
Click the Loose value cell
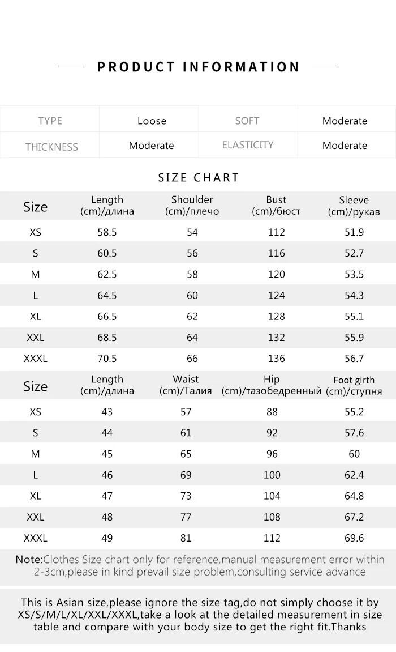click(152, 121)
